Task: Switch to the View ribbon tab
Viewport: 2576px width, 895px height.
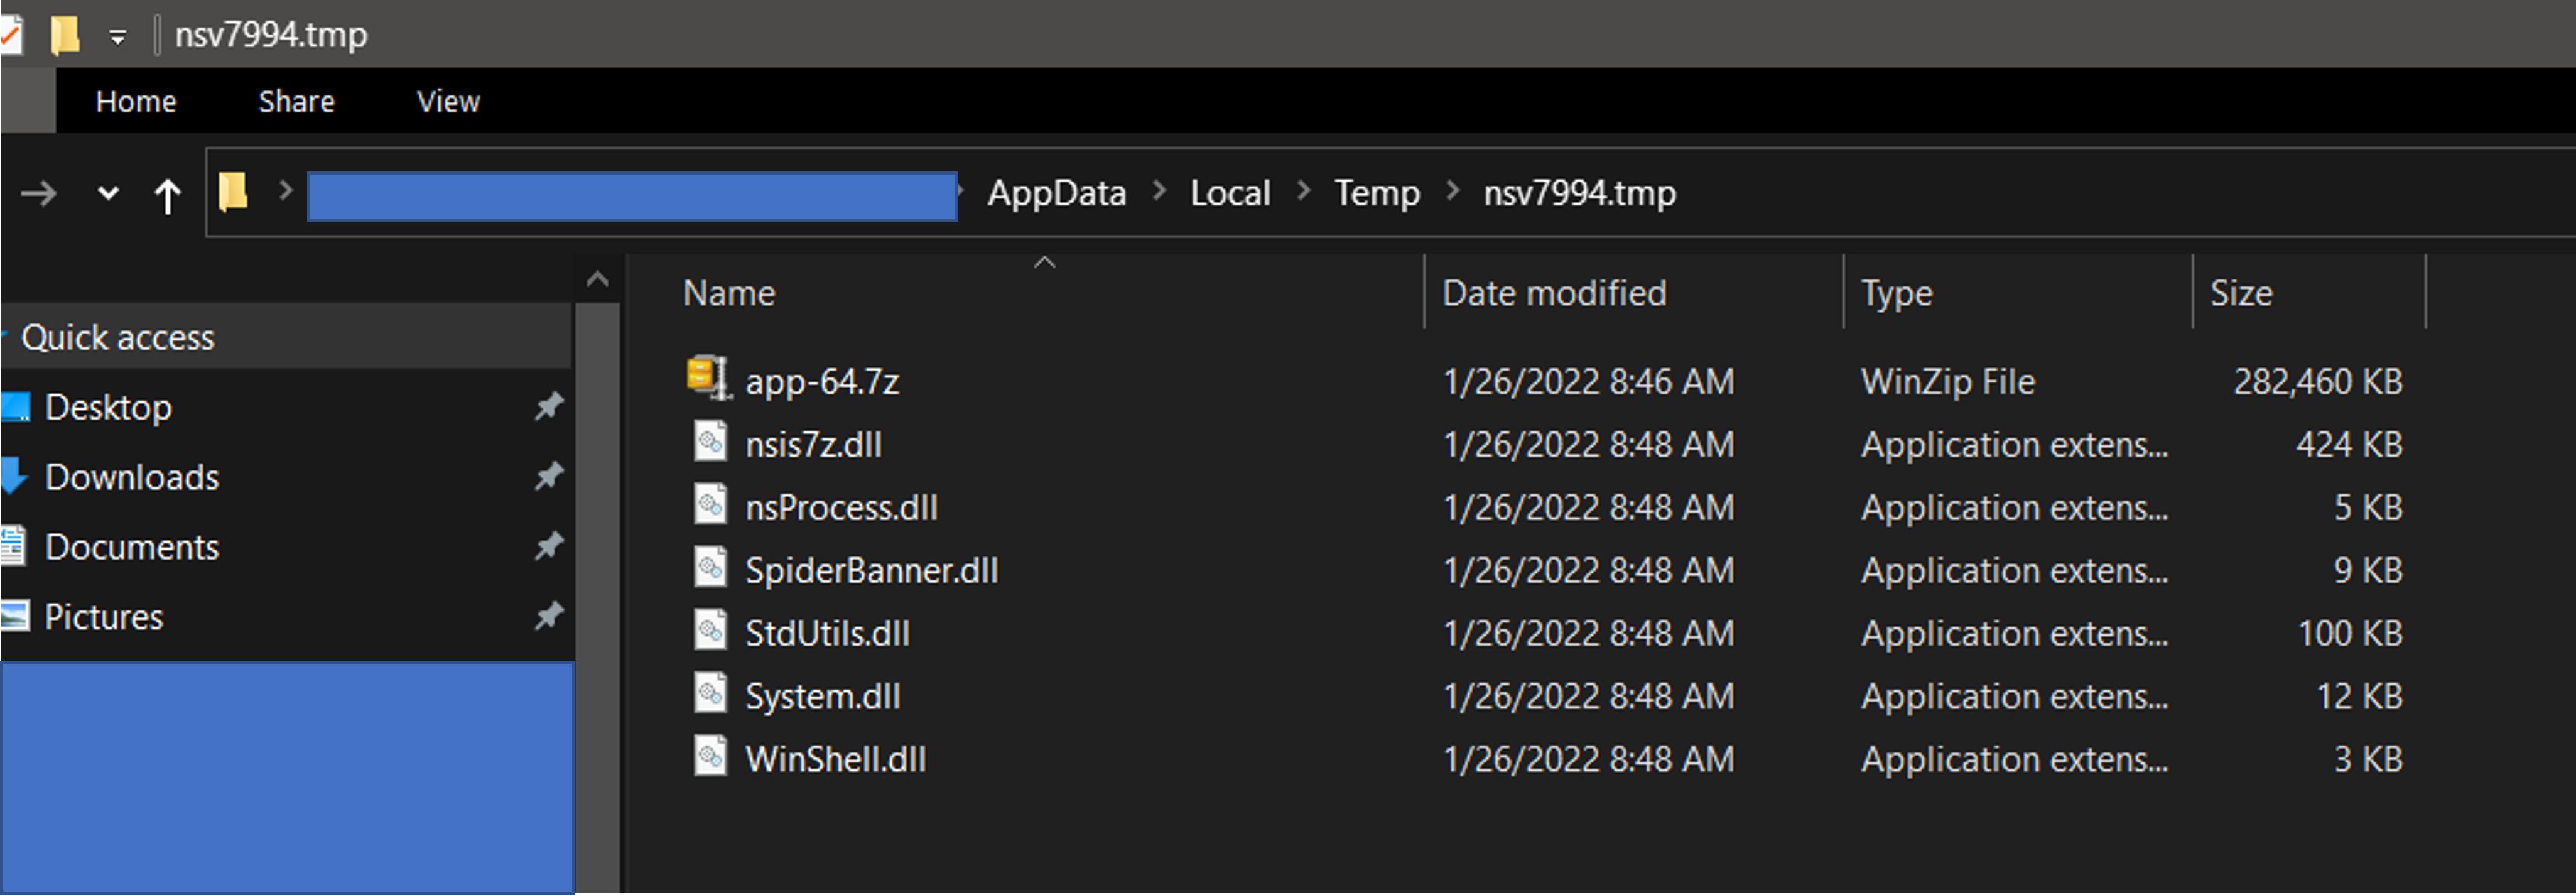Action: [447, 100]
